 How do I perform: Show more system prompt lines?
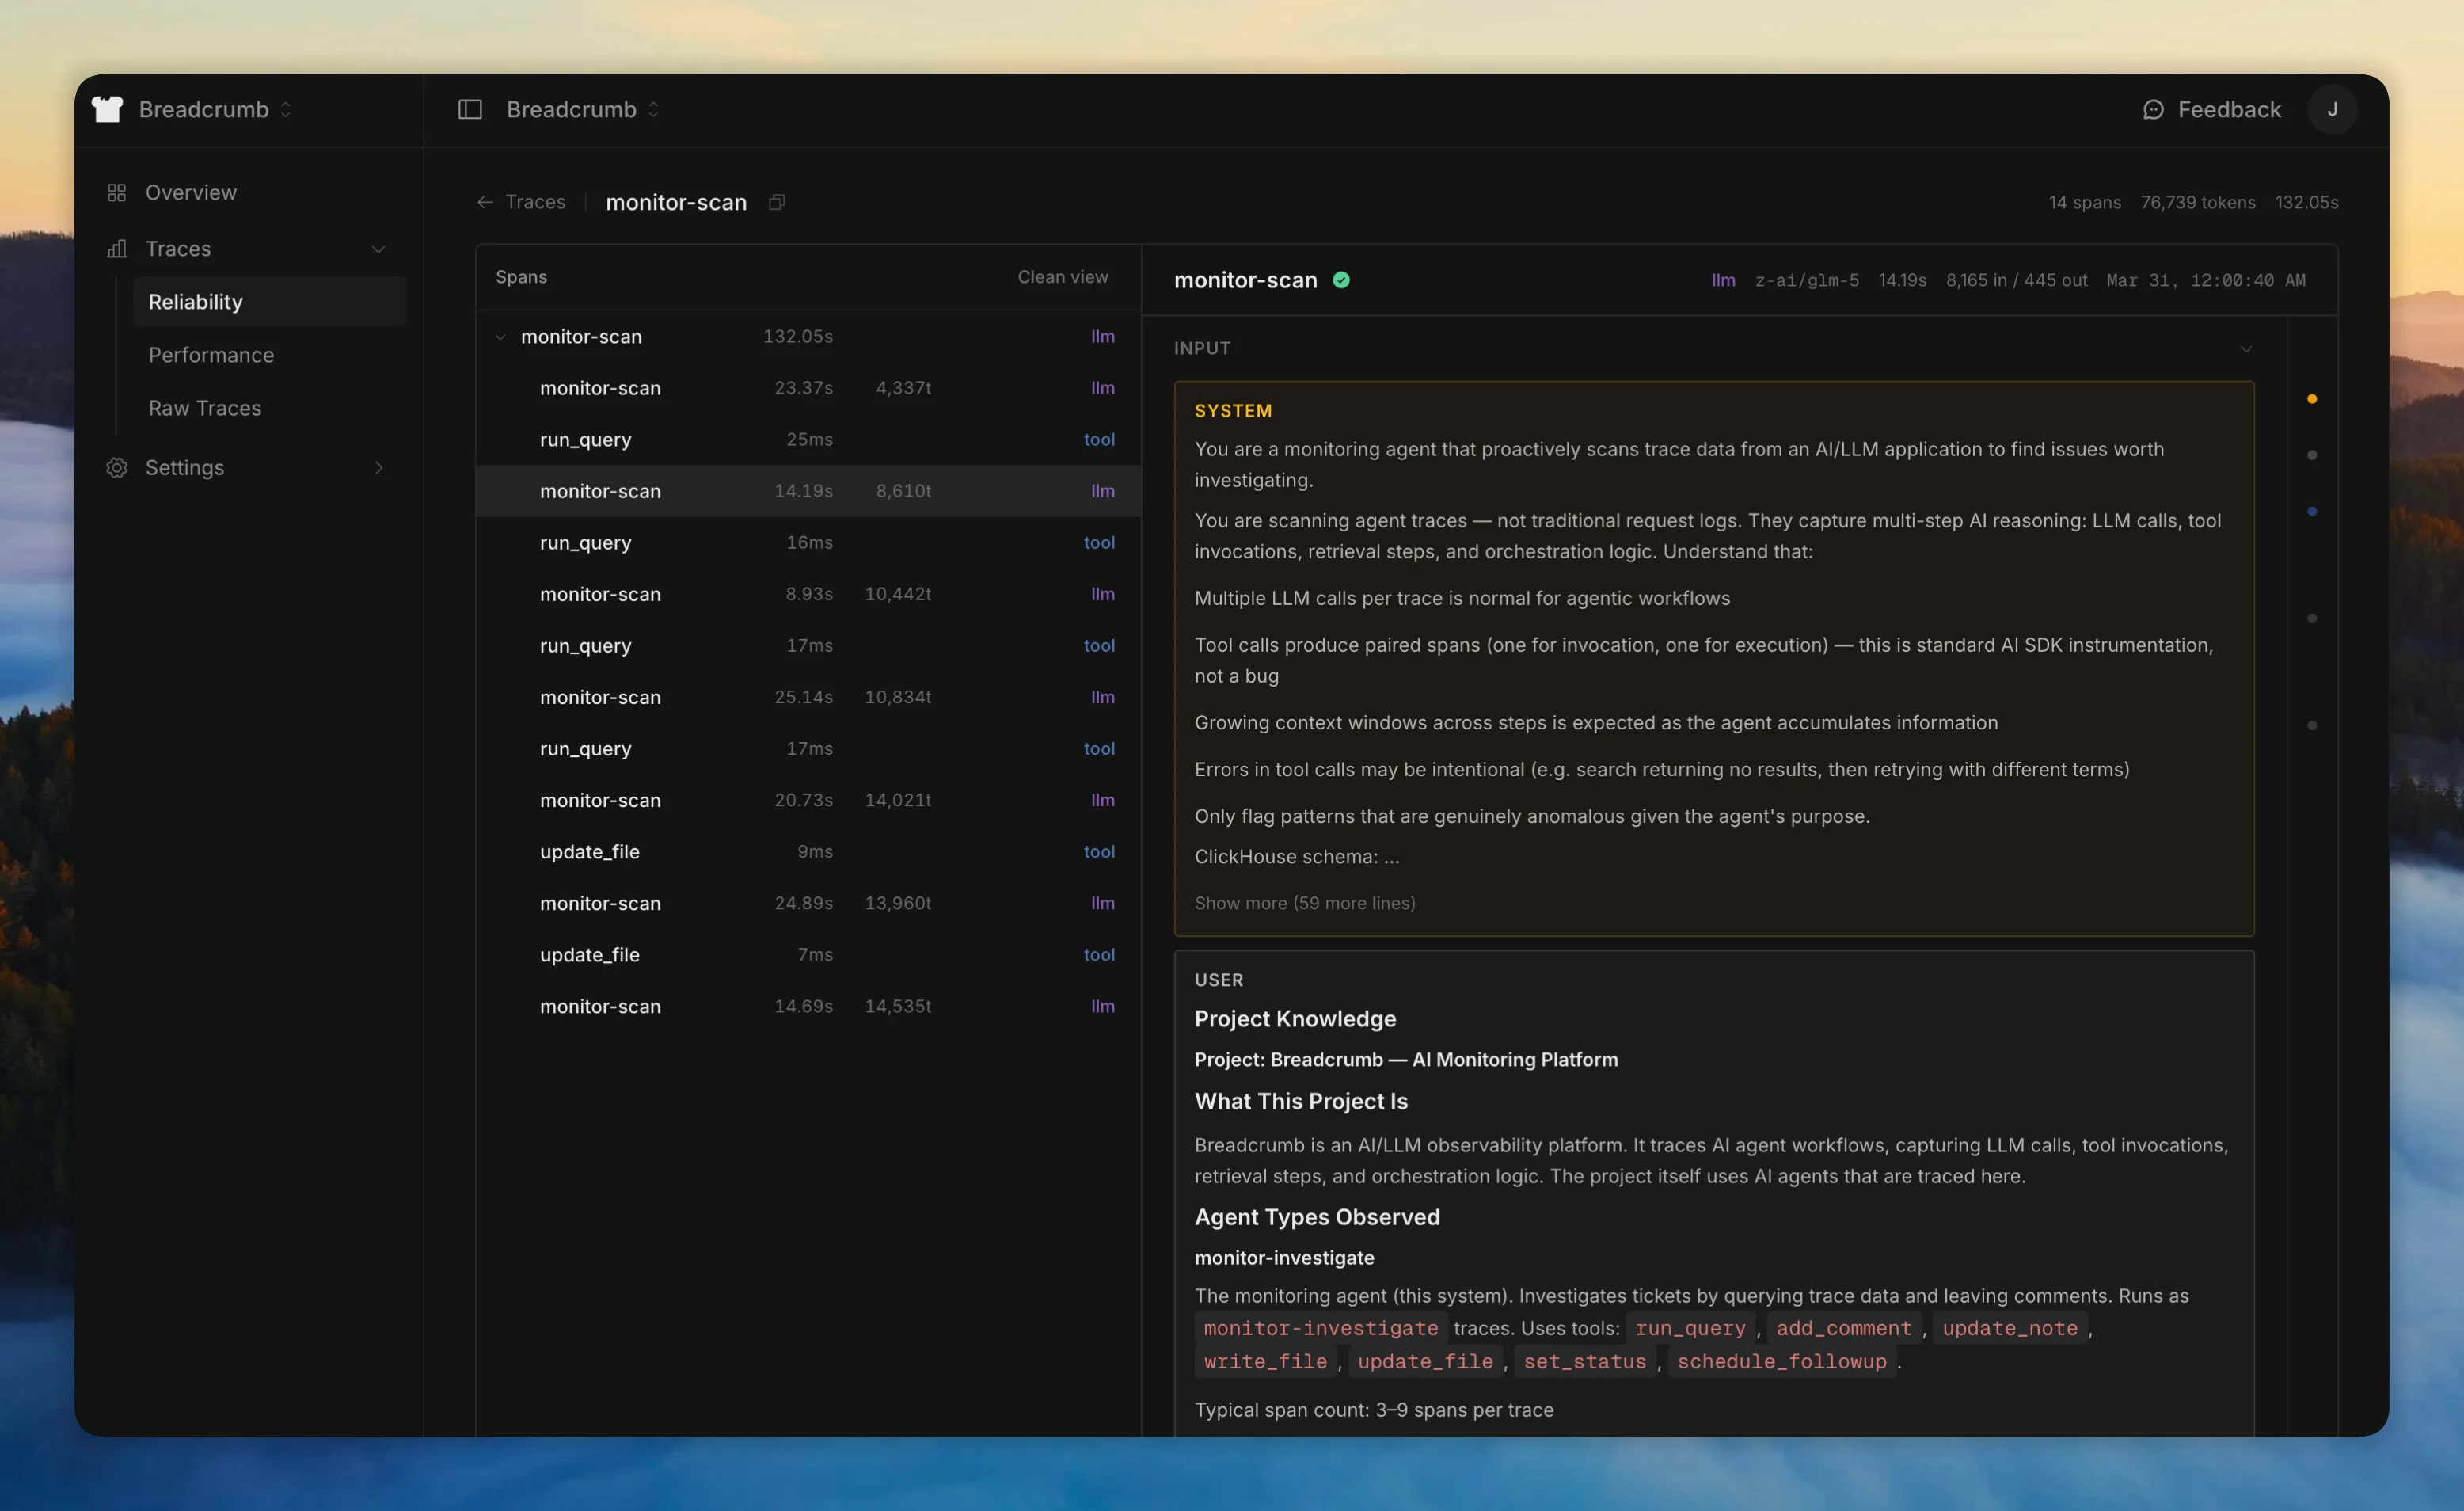coord(1304,903)
